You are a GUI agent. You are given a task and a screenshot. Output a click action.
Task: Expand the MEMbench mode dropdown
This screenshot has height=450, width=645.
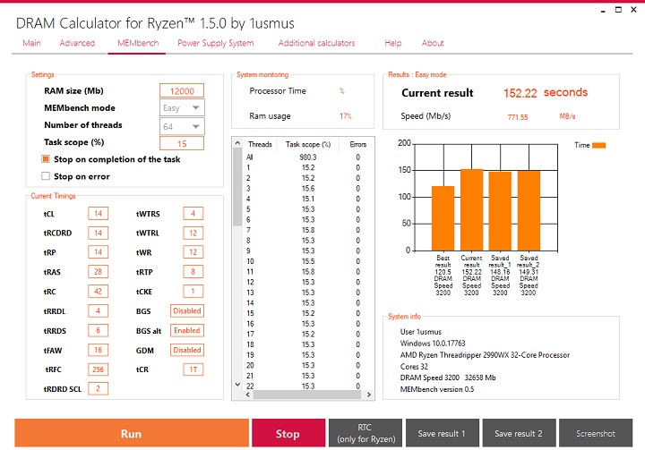[x=182, y=107]
